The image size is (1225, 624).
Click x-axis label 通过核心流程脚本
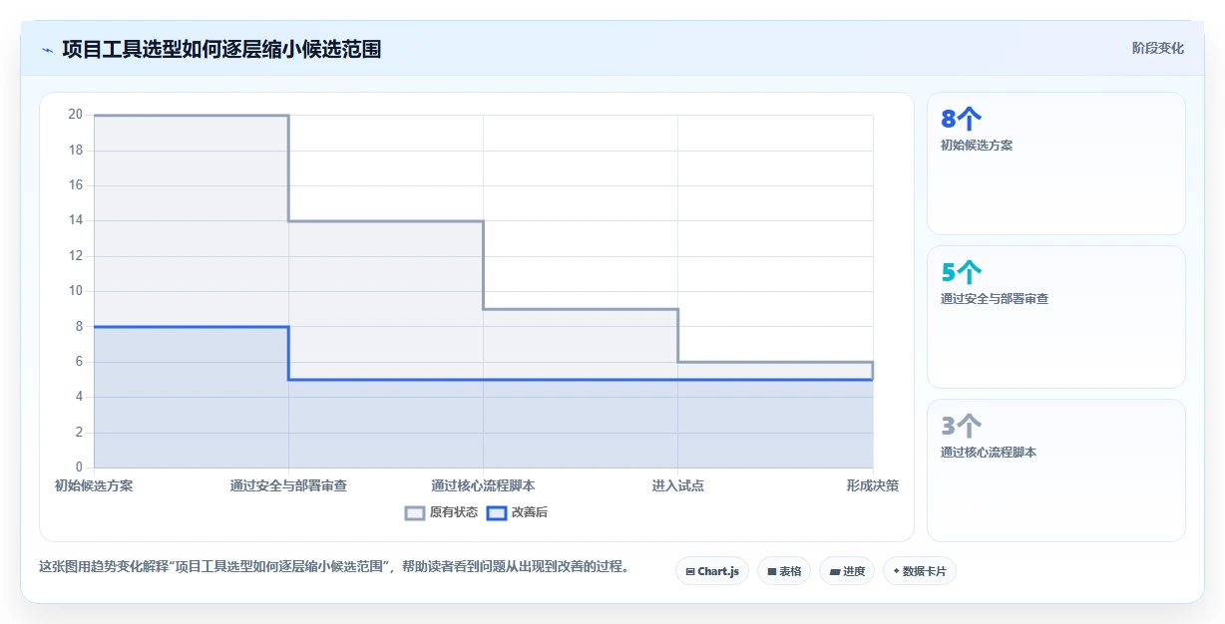[x=483, y=485]
